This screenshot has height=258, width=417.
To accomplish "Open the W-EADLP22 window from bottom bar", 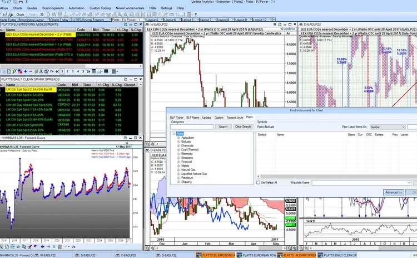I will click(53, 255).
